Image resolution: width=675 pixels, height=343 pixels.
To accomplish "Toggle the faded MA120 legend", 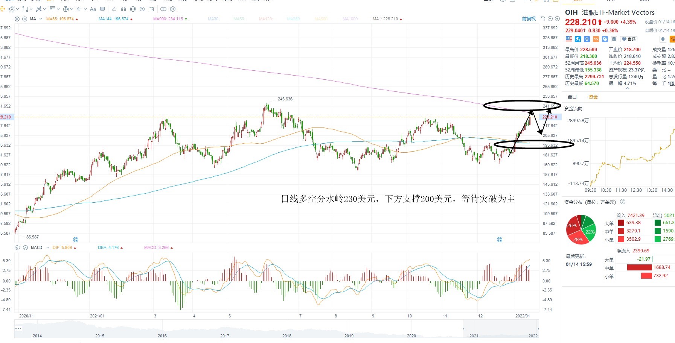I will point(266,19).
